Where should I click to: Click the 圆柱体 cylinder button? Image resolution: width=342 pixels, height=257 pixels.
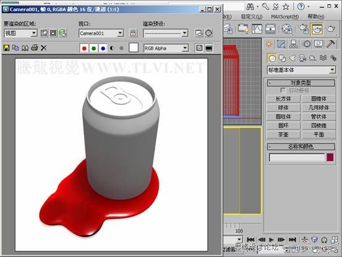(283, 116)
